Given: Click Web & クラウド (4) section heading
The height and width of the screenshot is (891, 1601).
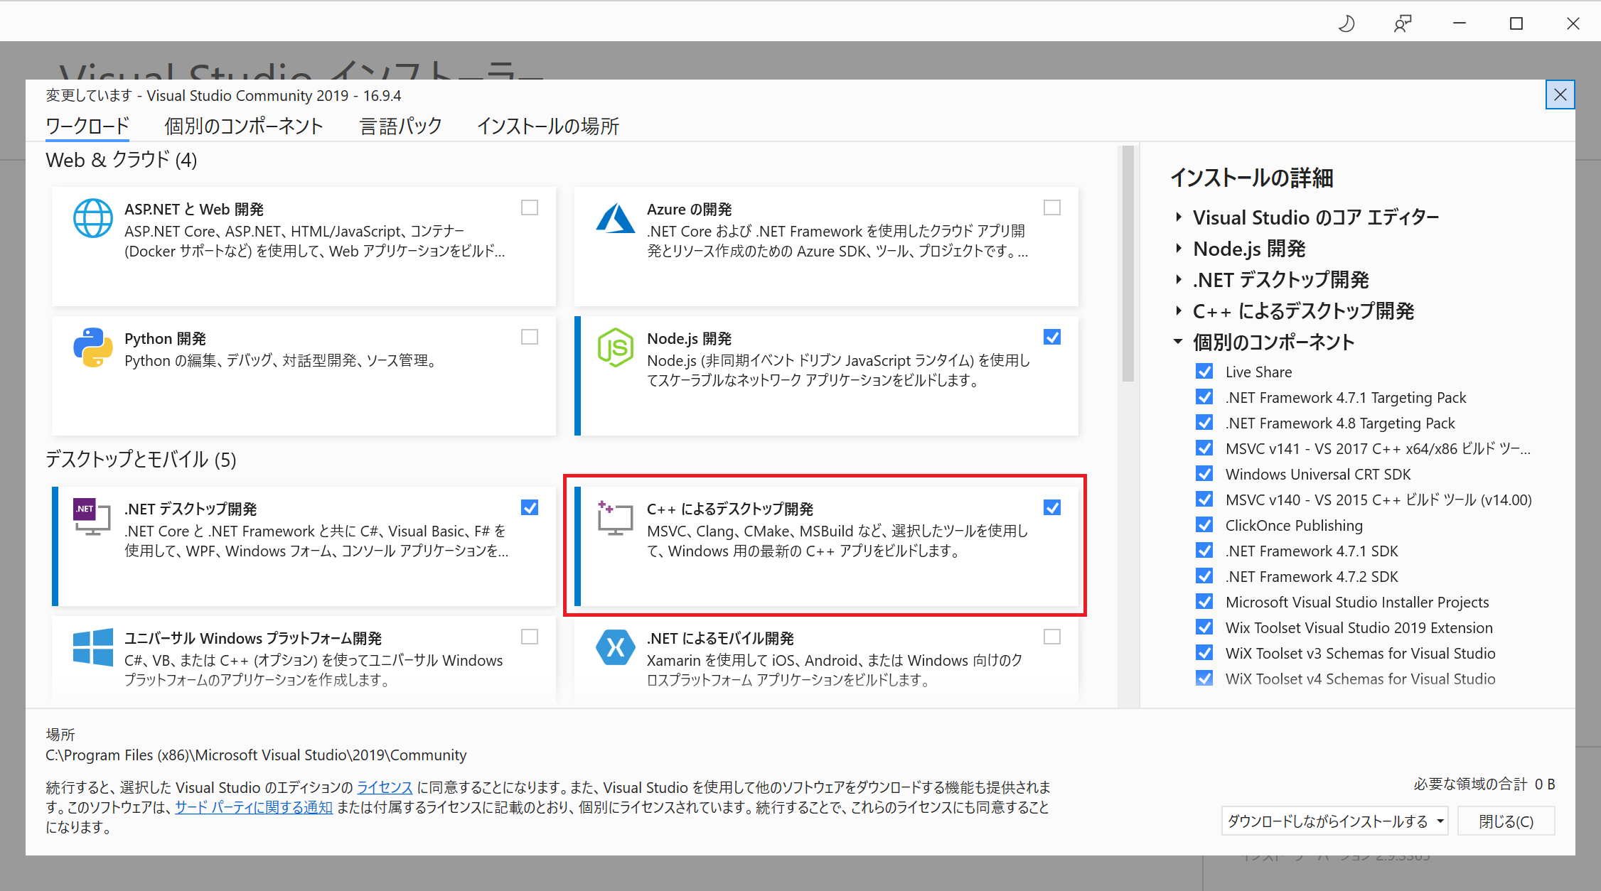Looking at the screenshot, I should click(x=122, y=160).
